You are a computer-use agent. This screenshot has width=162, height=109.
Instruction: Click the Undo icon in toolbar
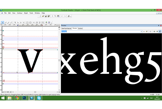[62, 16]
